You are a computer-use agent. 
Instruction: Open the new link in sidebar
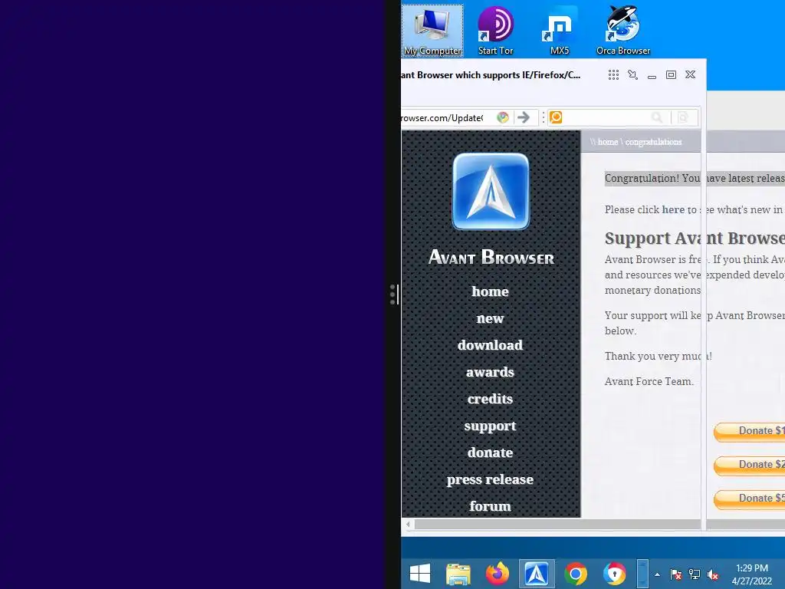click(490, 318)
